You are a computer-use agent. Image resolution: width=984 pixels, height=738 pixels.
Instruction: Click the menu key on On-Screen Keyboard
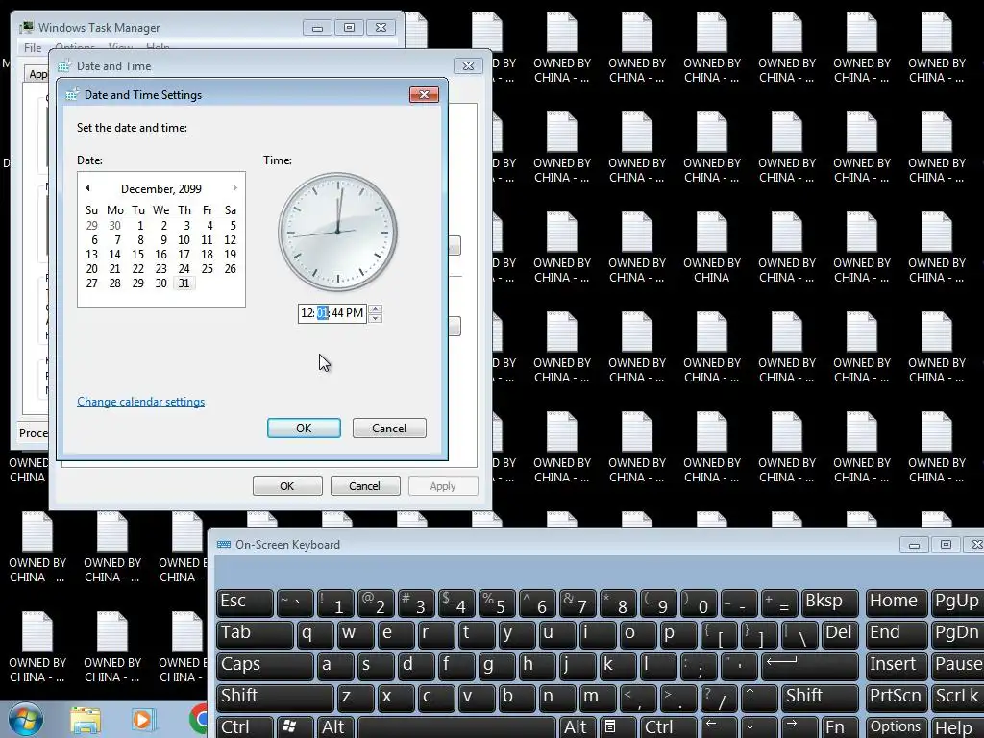(617, 727)
